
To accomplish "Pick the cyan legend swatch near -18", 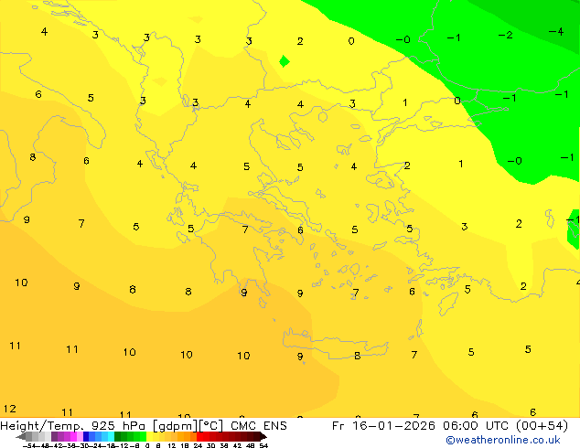I will click(x=111, y=437).
